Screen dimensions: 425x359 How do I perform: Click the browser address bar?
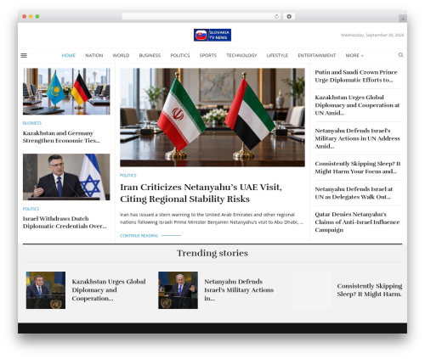[201, 17]
